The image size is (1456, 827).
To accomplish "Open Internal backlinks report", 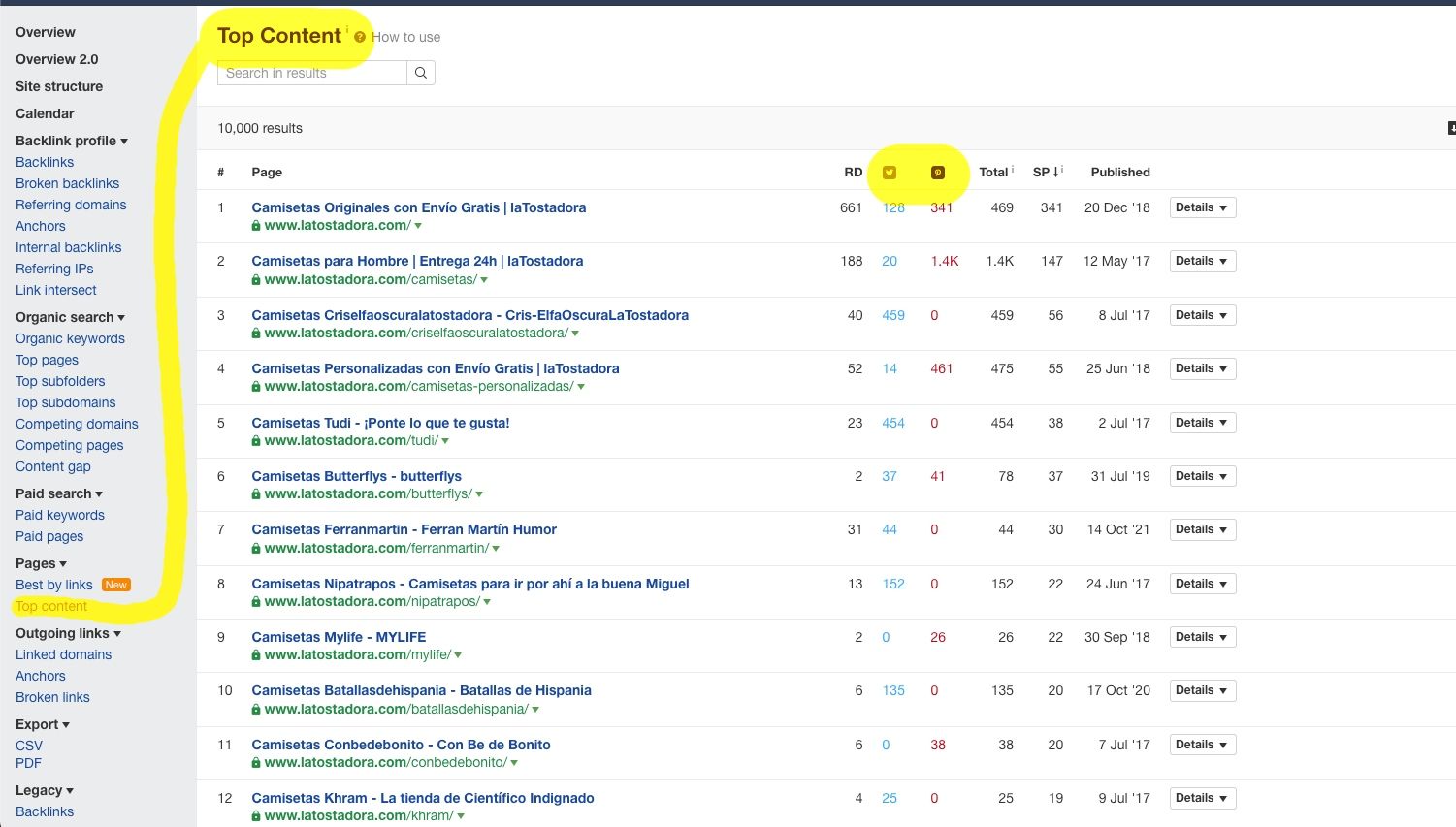I will point(69,247).
